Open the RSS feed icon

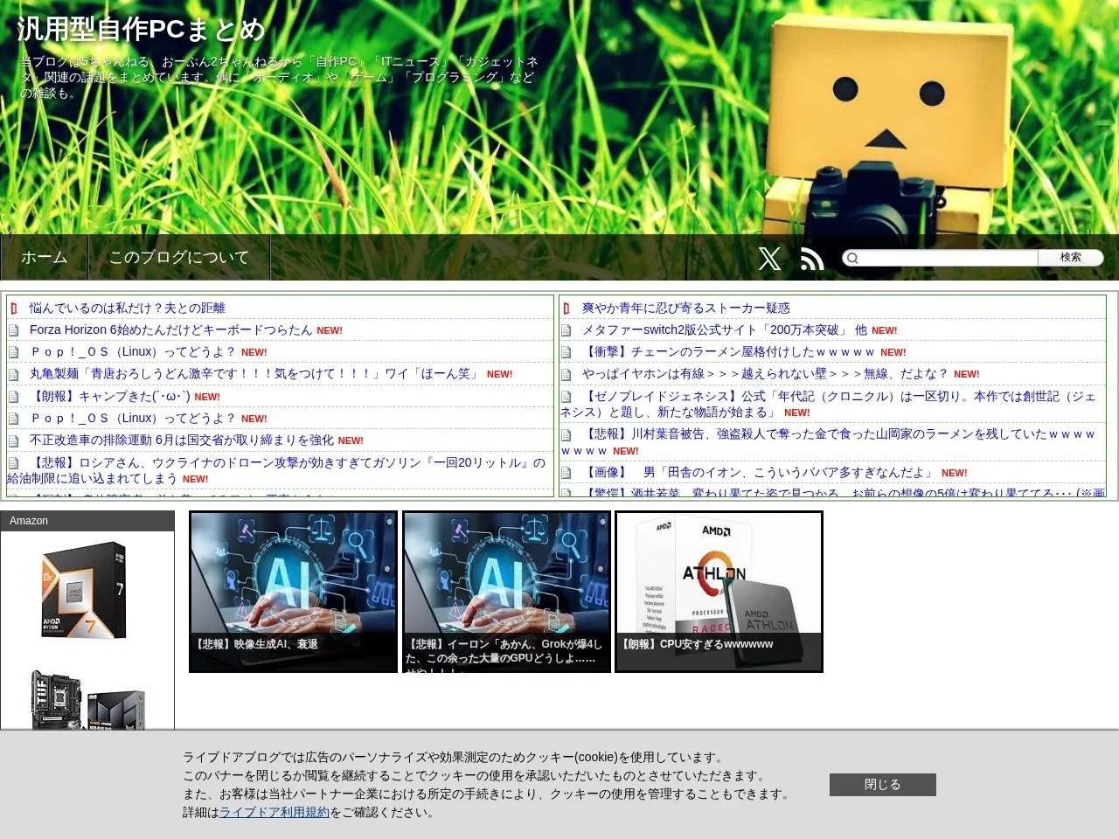tap(812, 258)
